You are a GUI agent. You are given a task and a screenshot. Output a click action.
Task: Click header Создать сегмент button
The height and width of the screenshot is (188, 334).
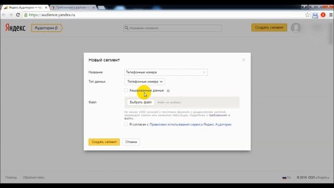(x=269, y=28)
